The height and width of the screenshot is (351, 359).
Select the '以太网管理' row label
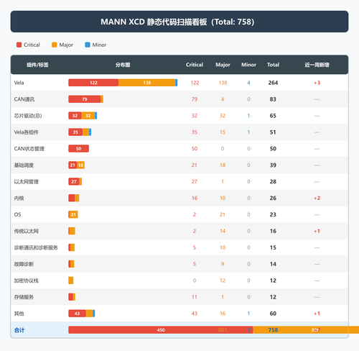[x=26, y=182]
